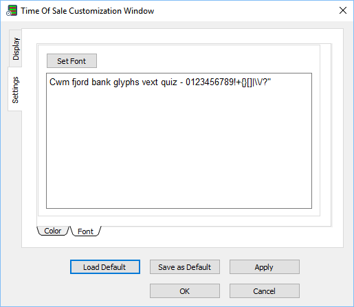Image resolution: width=354 pixels, height=307 pixels.
Task: Open the Set Font dialog
Action: tap(71, 61)
